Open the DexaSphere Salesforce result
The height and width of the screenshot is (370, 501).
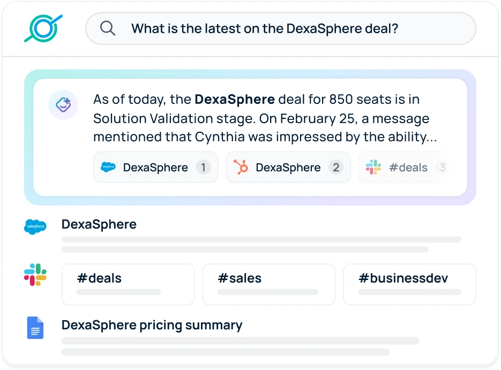99,224
